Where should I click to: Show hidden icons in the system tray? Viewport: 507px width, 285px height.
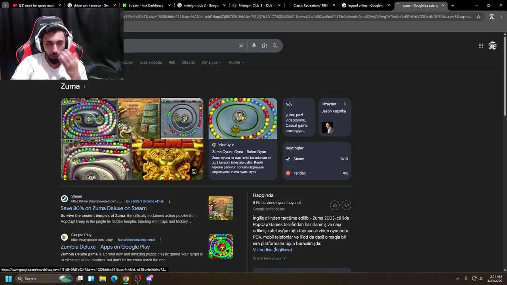[x=457, y=279]
